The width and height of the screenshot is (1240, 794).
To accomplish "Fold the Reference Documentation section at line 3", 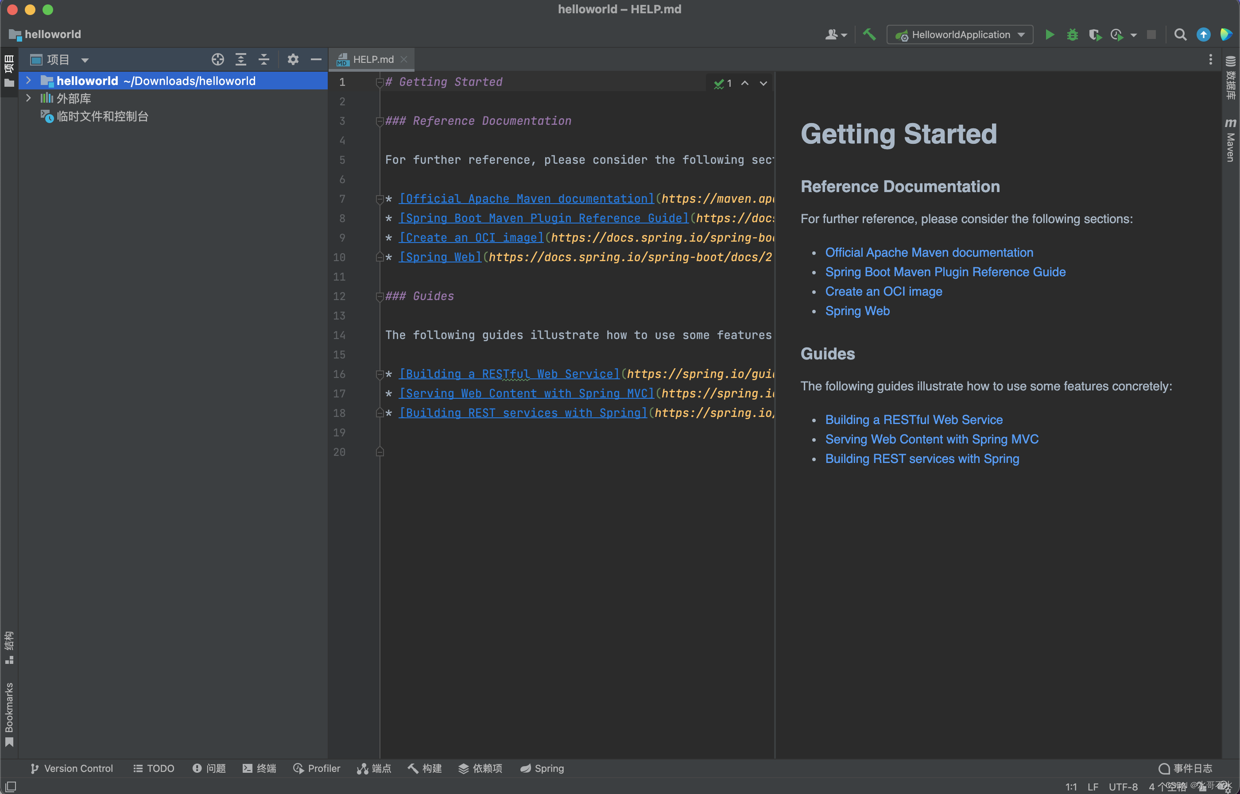I will coord(380,121).
